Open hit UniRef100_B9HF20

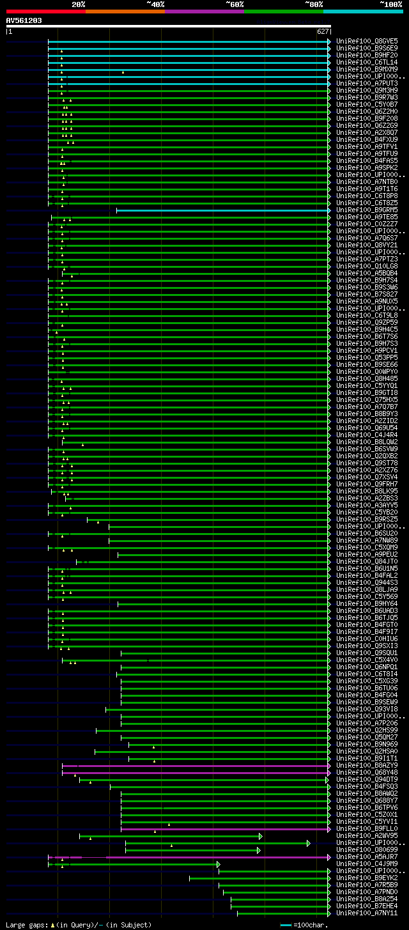pyautogui.click(x=367, y=55)
